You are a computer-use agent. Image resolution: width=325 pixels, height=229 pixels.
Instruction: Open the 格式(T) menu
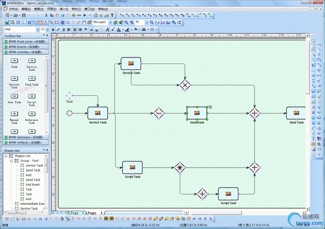pyautogui.click(x=76, y=9)
